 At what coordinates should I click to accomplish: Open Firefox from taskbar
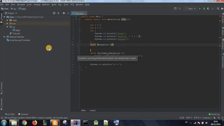(35, 123)
